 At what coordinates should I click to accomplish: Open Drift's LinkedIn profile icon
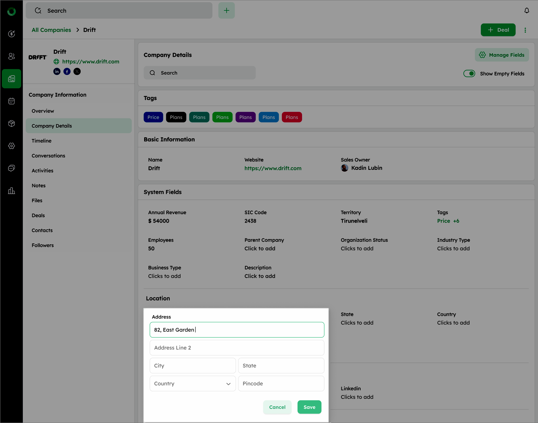tap(57, 72)
